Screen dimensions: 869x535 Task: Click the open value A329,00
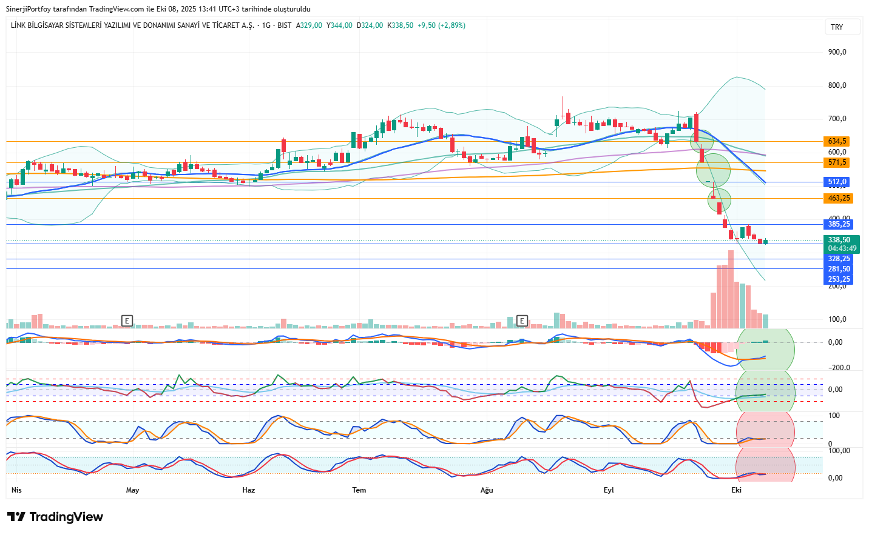[309, 25]
